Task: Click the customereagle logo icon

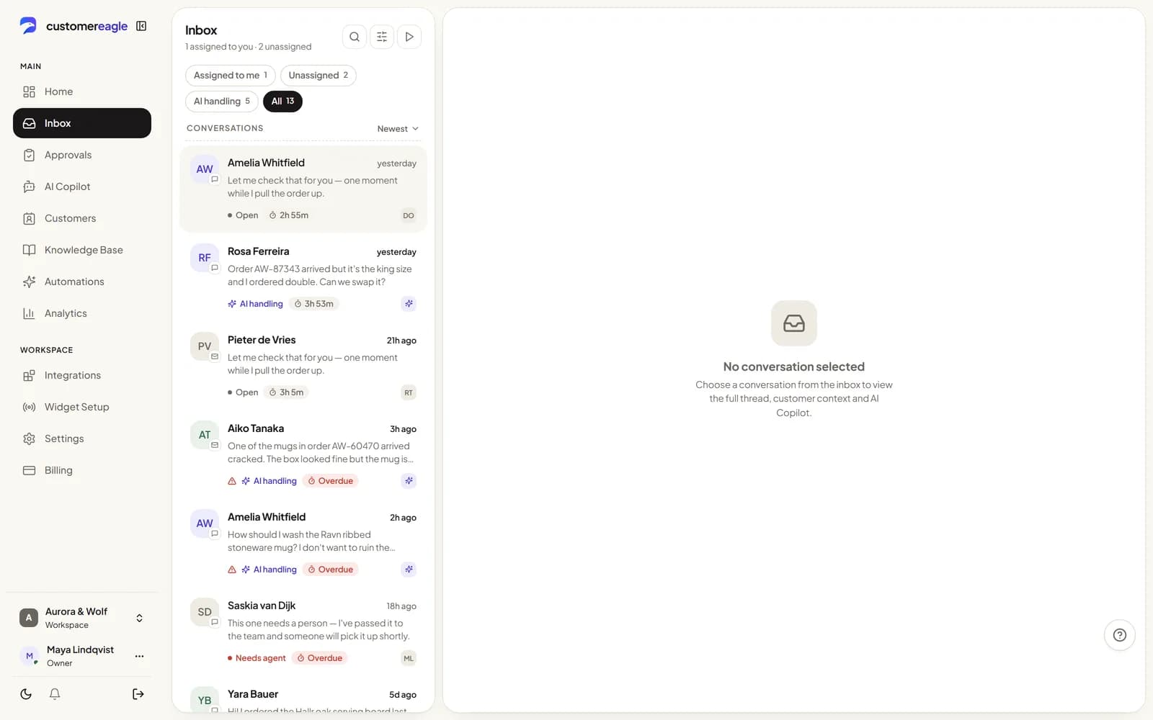Action: pyautogui.click(x=28, y=26)
